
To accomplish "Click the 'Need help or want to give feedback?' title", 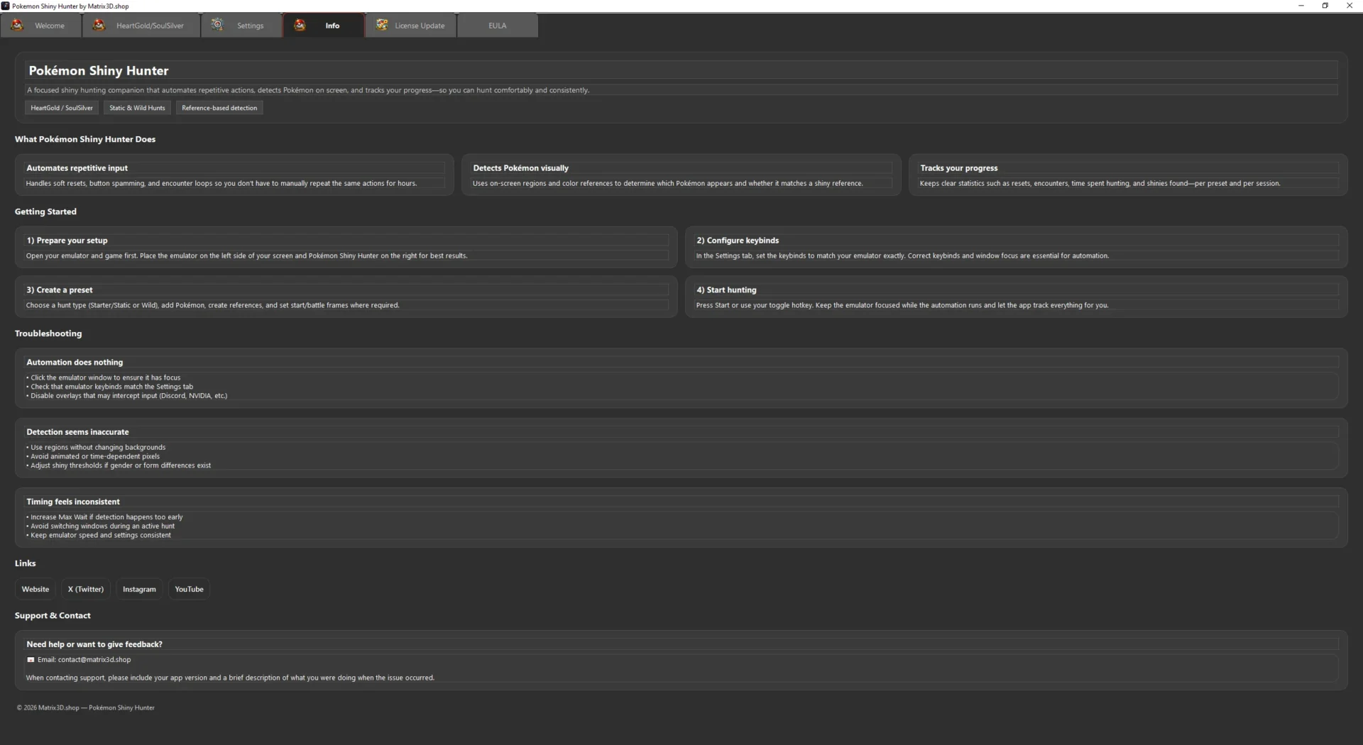I will coord(94,644).
